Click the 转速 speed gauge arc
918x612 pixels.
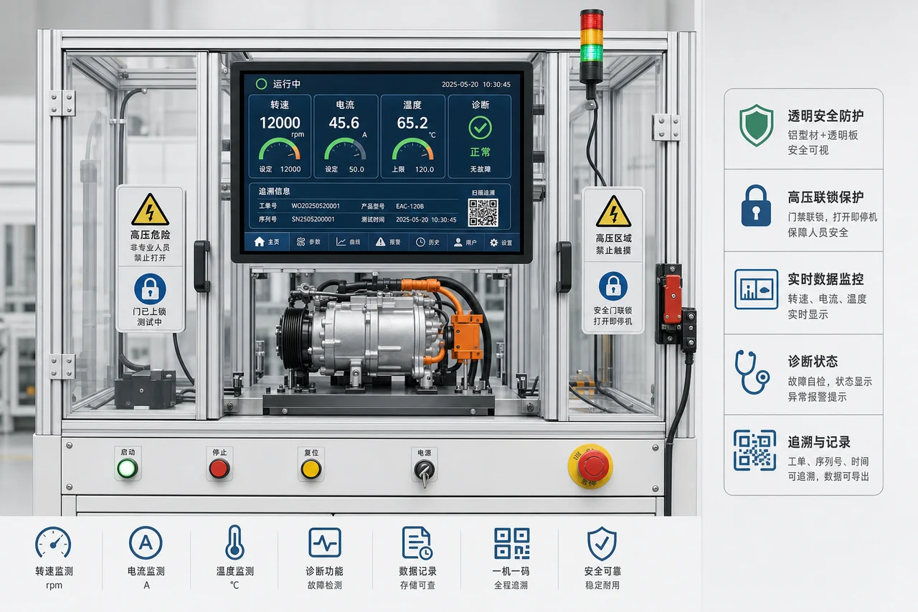coord(280,150)
